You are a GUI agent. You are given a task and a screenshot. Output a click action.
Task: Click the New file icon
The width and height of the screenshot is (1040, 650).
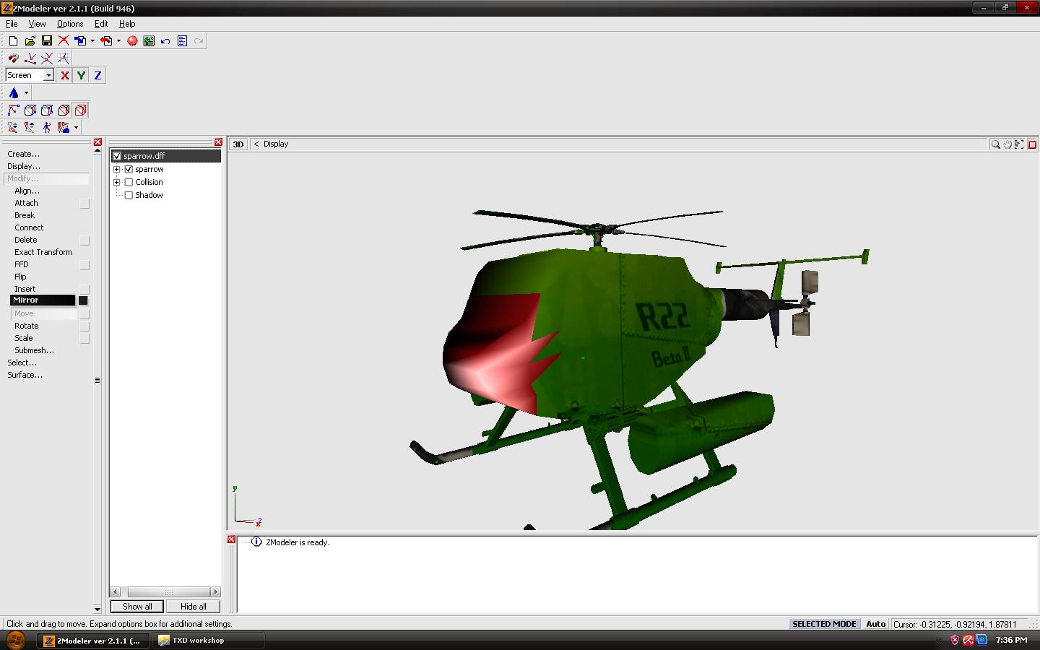pyautogui.click(x=13, y=41)
